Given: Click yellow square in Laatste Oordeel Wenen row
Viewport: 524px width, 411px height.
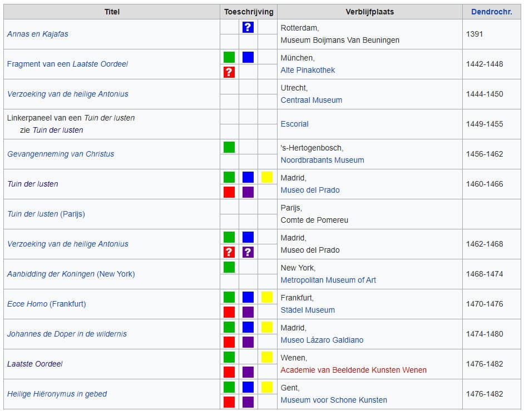Looking at the screenshot, I should [x=267, y=357].
